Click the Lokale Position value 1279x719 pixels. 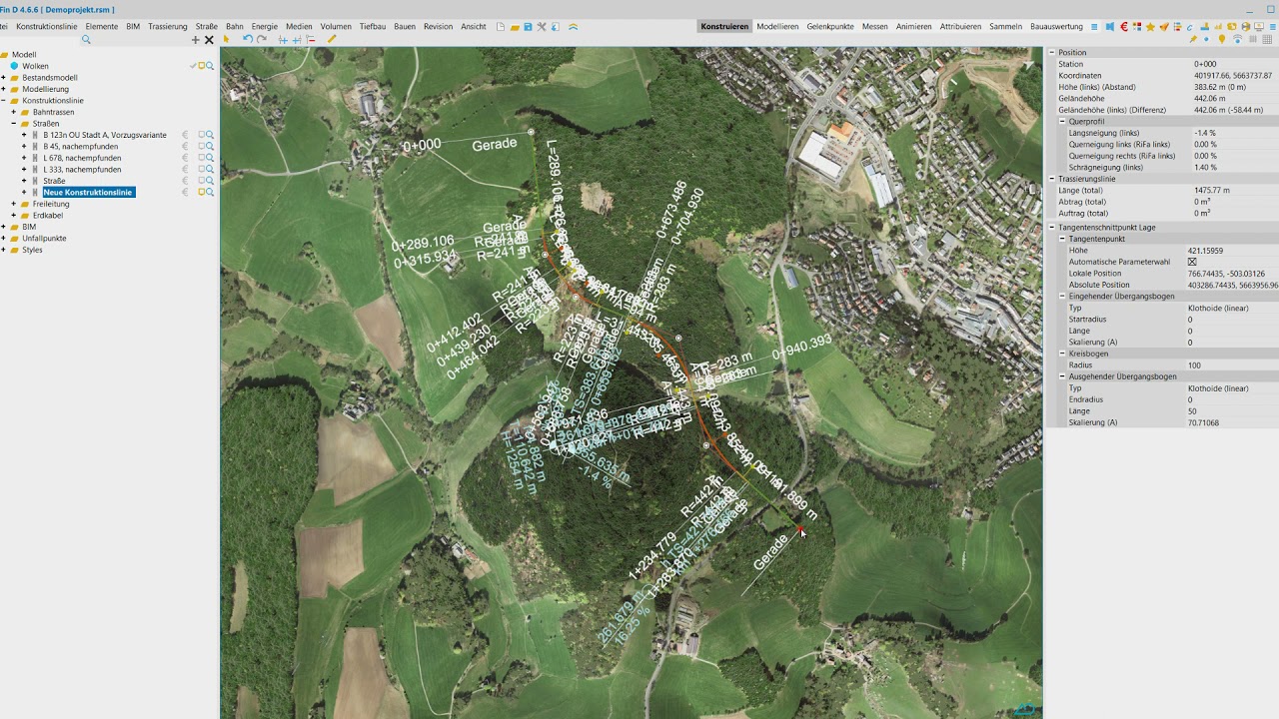point(1231,274)
